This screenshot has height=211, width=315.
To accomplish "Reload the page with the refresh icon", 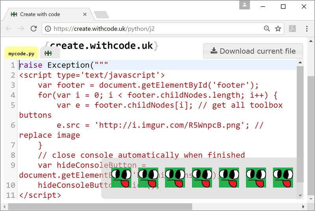I will pyautogui.click(x=33, y=29).
